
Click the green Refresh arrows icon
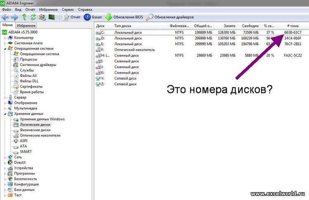(x=33, y=17)
